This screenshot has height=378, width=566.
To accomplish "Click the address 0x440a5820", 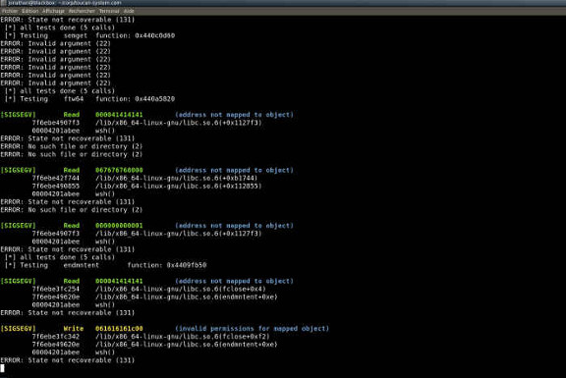I will point(155,99).
